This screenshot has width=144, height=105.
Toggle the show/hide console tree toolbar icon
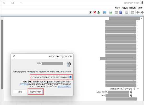132,12
